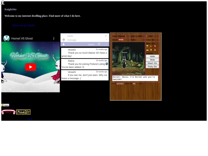This screenshot has width=208, height=156.
Task: Open the video's three-dot more options menu
Action: point(54,39)
